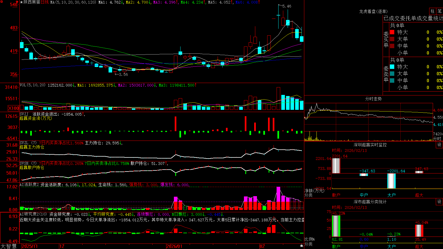The image size is (443, 249).
Task: Click the dark red 大单 buy-order swatch
Action: click(392, 39)
